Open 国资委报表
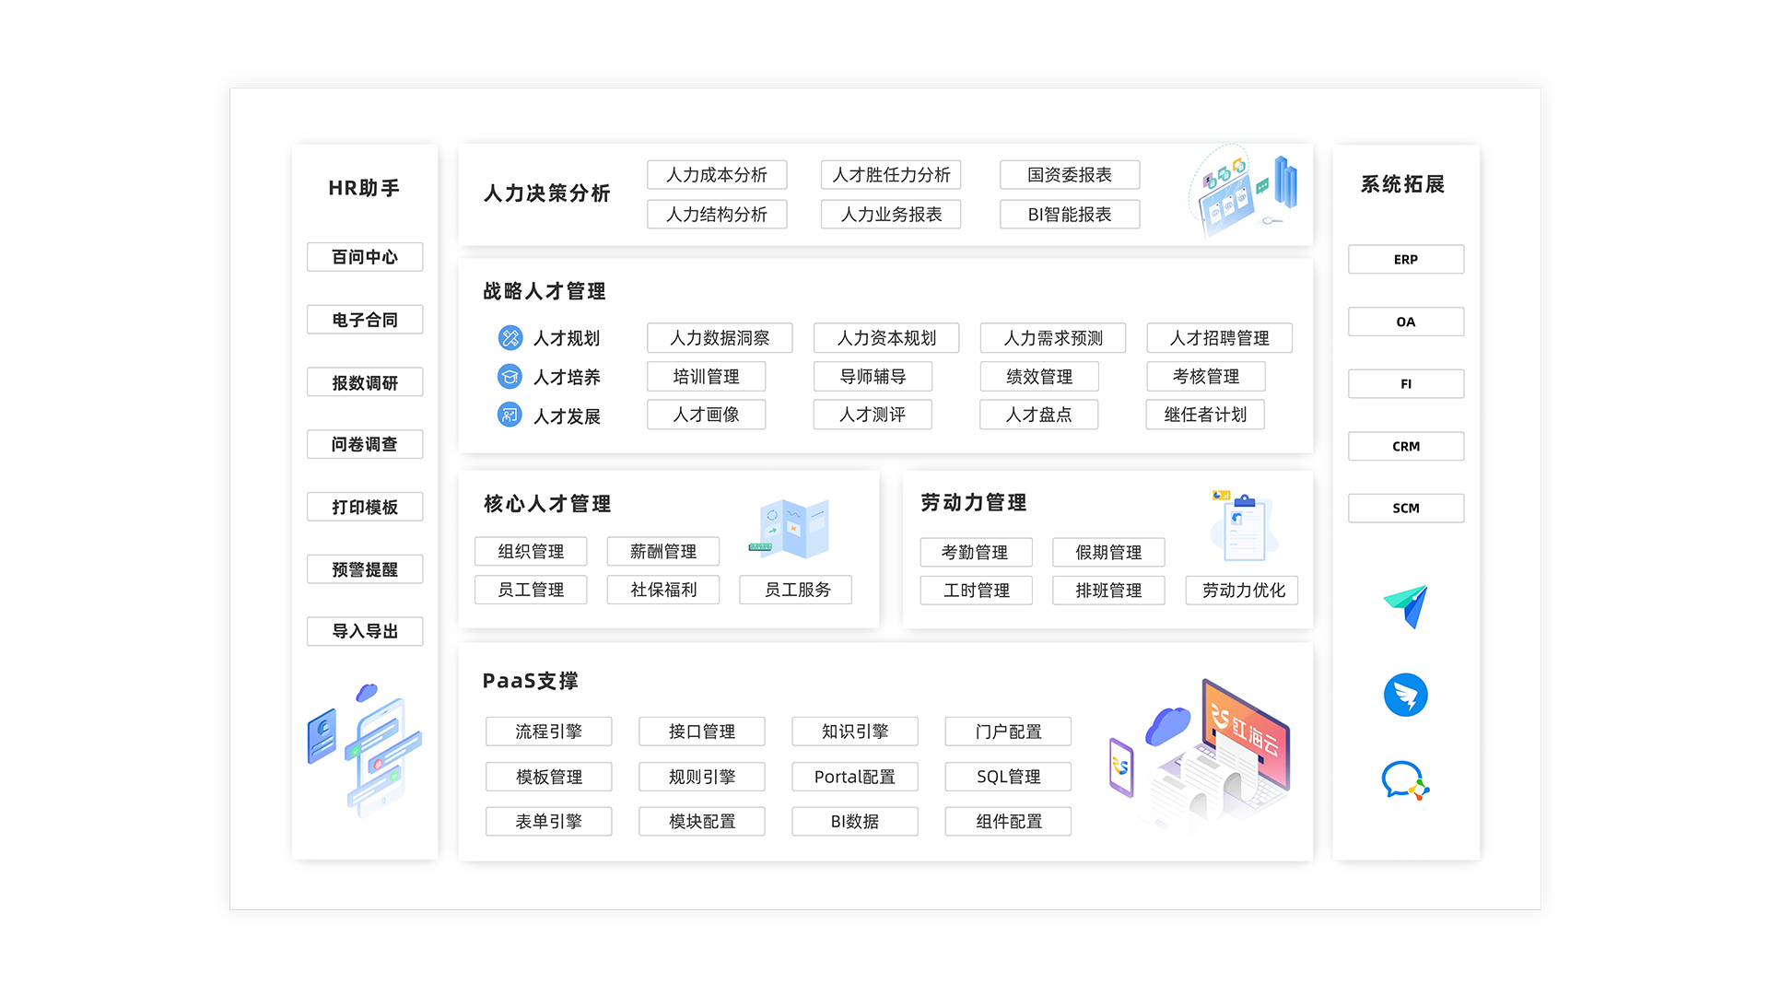Viewport: 1769px width, 995px height. (1070, 175)
